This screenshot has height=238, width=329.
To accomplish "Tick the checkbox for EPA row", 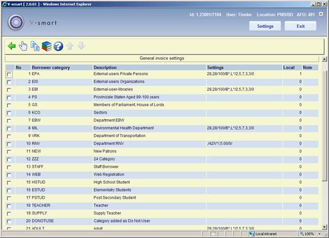I will pyautogui.click(x=9, y=74).
